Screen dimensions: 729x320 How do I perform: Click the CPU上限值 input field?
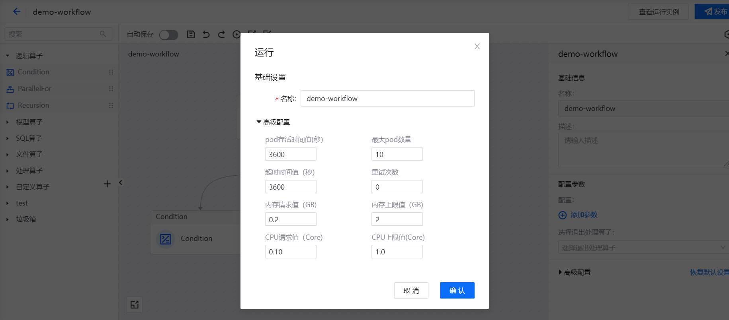point(397,252)
